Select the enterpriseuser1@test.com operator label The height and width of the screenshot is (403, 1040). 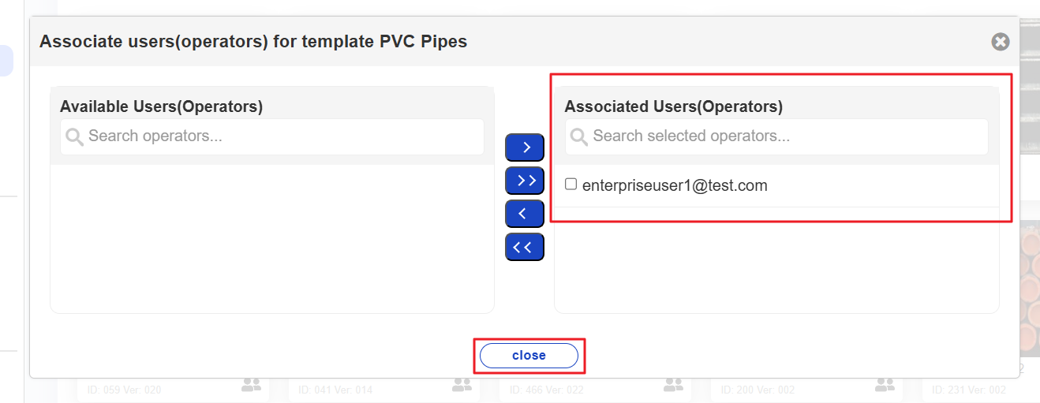click(675, 186)
